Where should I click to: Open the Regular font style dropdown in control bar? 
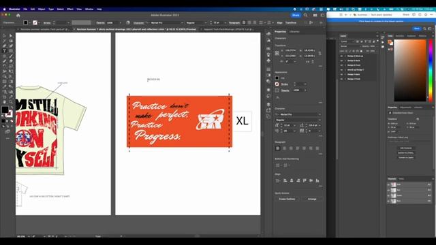pyautogui.click(x=206, y=22)
